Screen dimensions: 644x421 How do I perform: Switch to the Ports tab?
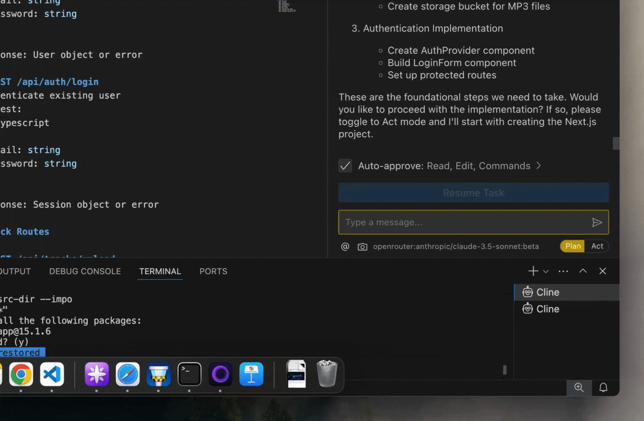click(x=213, y=271)
